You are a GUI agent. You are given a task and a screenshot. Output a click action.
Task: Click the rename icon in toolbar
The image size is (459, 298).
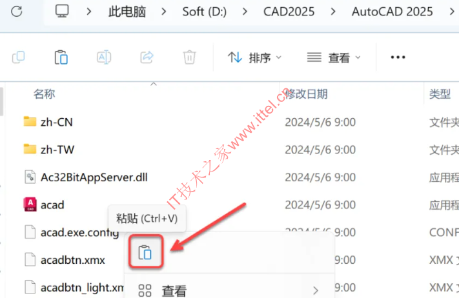(104, 57)
